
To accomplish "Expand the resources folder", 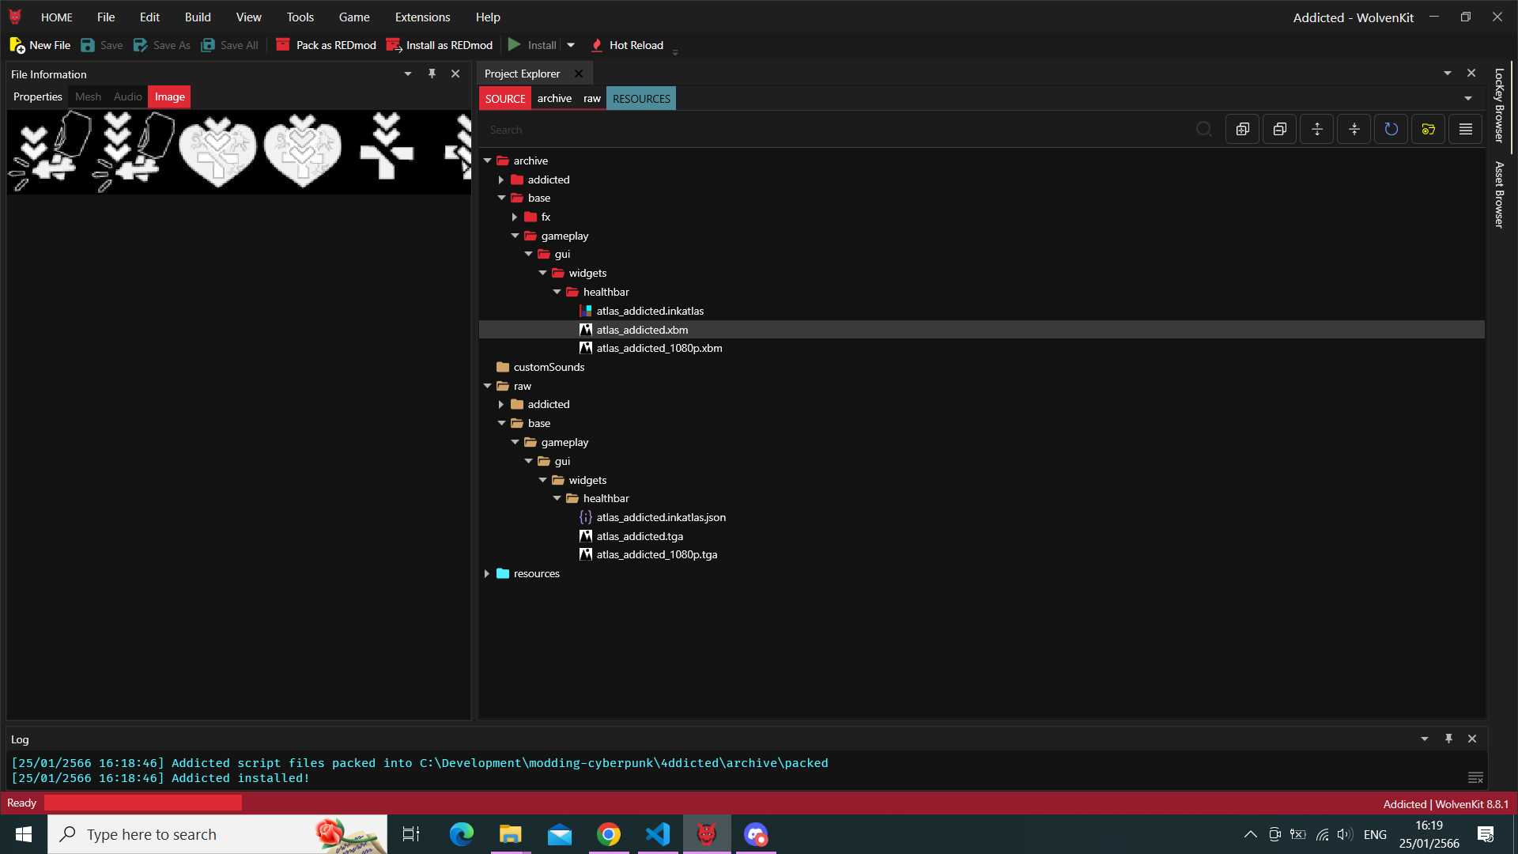I will point(487,573).
